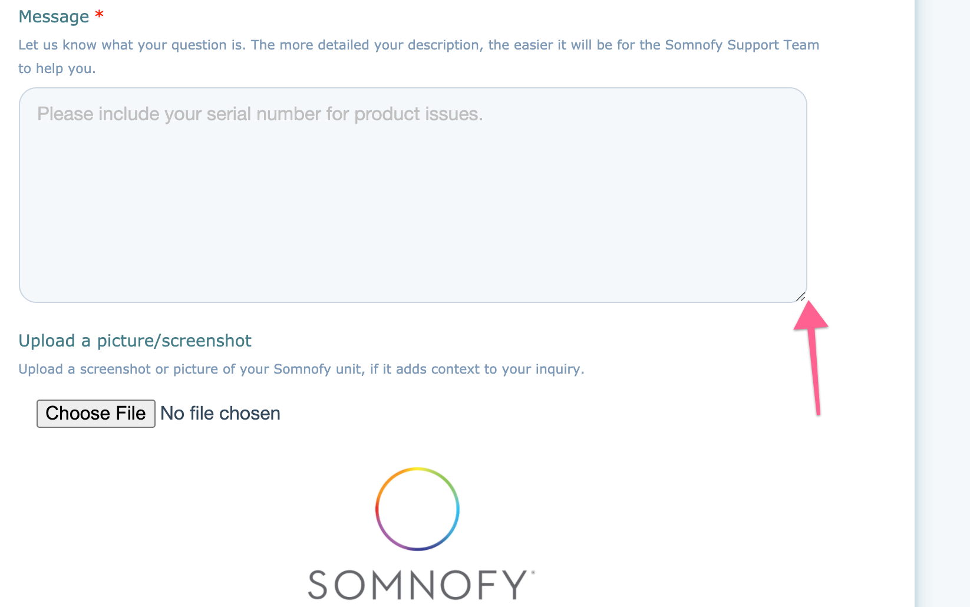Viewport: 970px width, 607px height.
Task: Click the yellow segment of the logo ring
Action: tap(417, 469)
